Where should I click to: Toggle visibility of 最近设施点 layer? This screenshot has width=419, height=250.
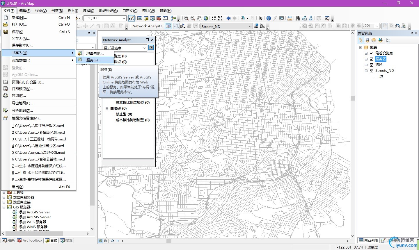coord(371,53)
